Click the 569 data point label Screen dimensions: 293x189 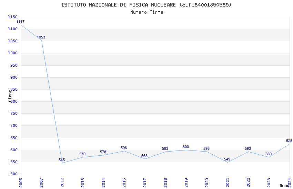click(269, 154)
